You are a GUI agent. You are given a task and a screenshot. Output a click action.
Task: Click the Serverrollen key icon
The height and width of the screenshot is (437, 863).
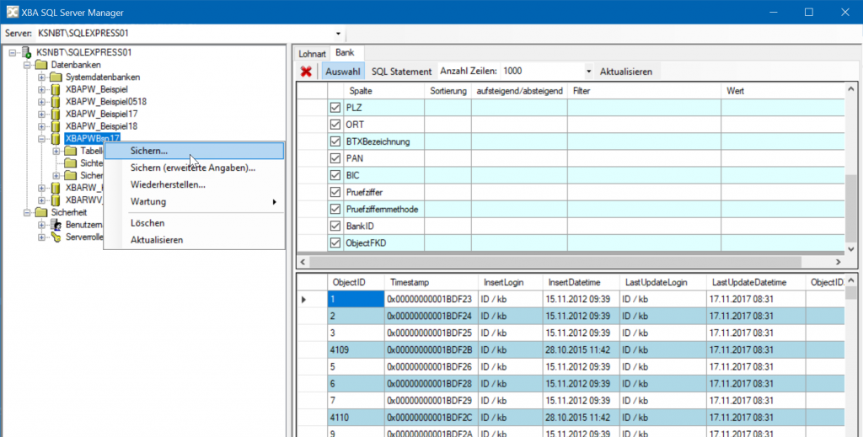pyautogui.click(x=56, y=237)
